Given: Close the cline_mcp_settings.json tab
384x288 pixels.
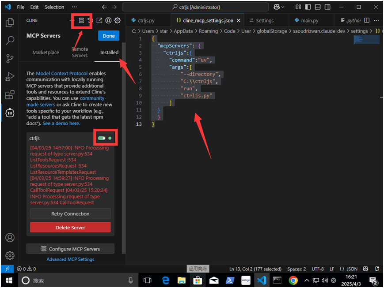Looking at the screenshot, I should coord(239,21).
